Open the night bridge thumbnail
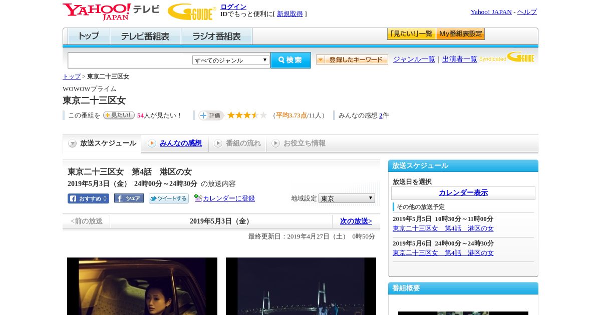 point(301,286)
